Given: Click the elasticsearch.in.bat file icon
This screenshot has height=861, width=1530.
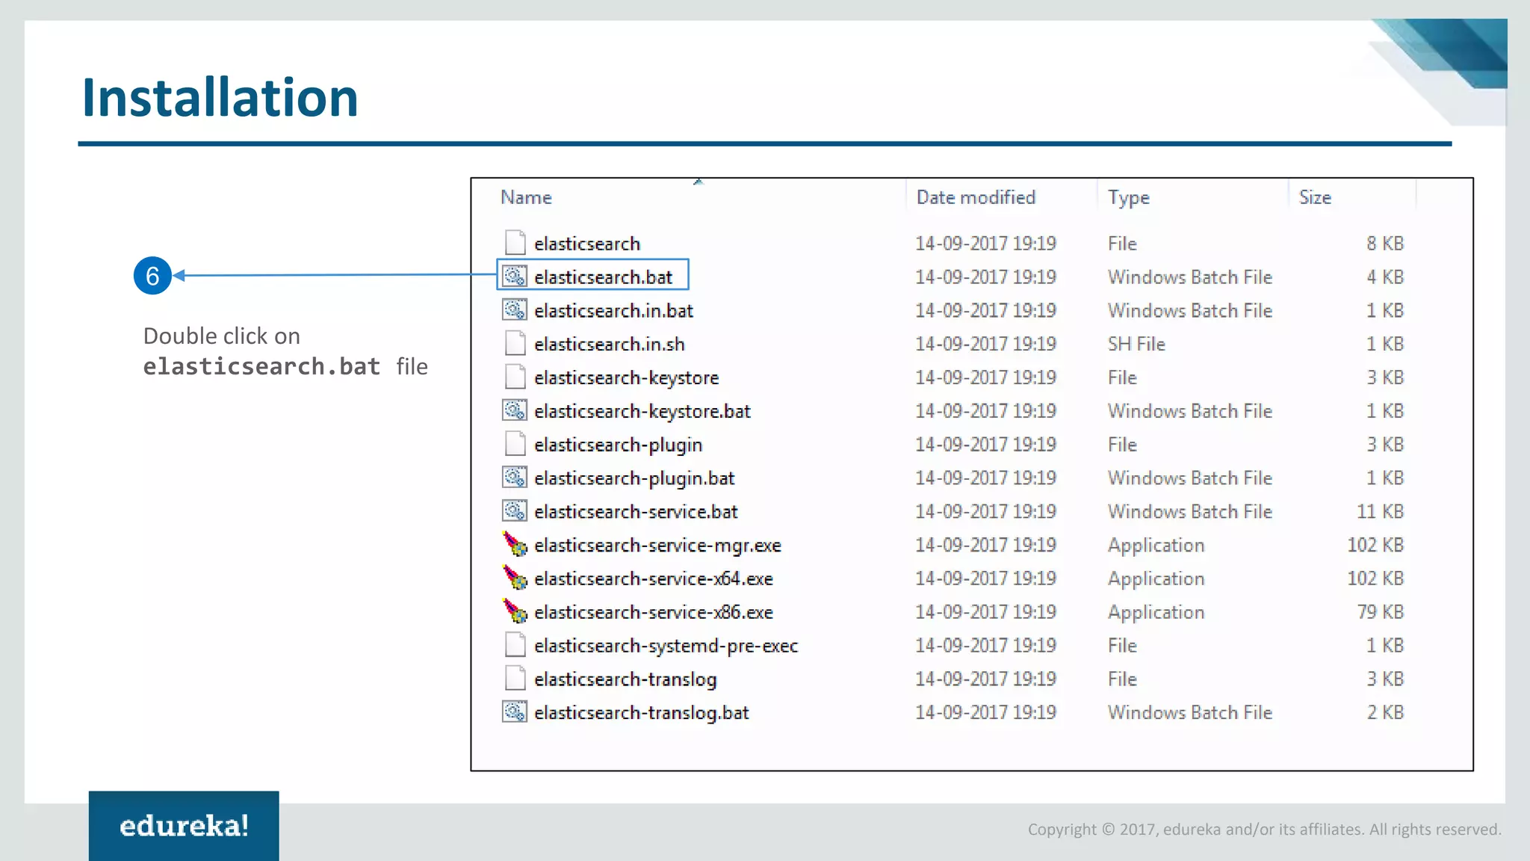Looking at the screenshot, I should click(x=515, y=310).
